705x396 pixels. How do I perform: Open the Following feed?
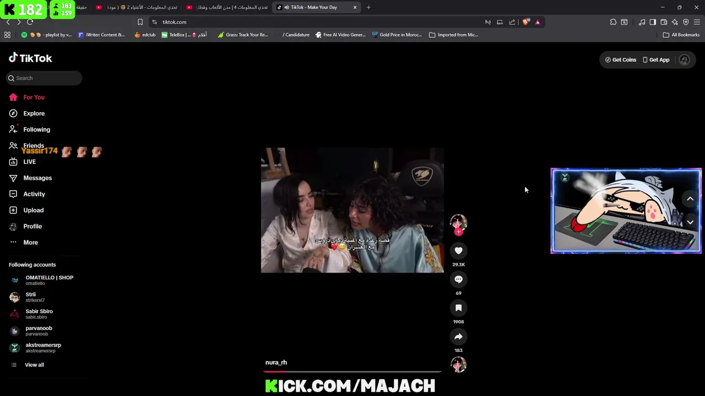(30, 130)
